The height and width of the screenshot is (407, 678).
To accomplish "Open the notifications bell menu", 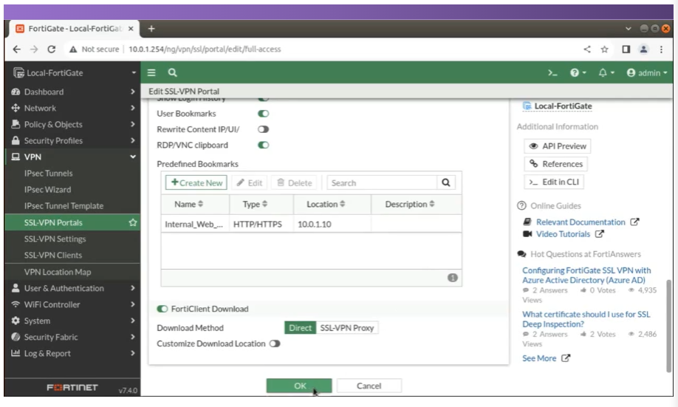I will pyautogui.click(x=606, y=72).
